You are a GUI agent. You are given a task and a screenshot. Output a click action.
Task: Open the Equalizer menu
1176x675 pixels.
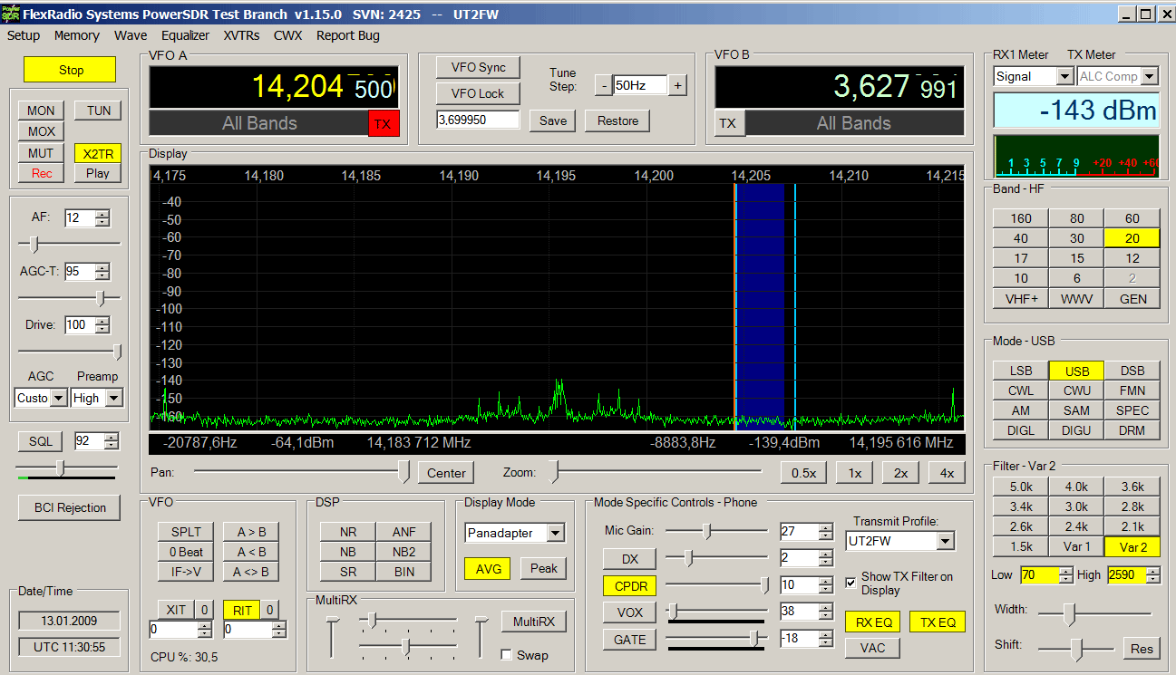point(185,35)
